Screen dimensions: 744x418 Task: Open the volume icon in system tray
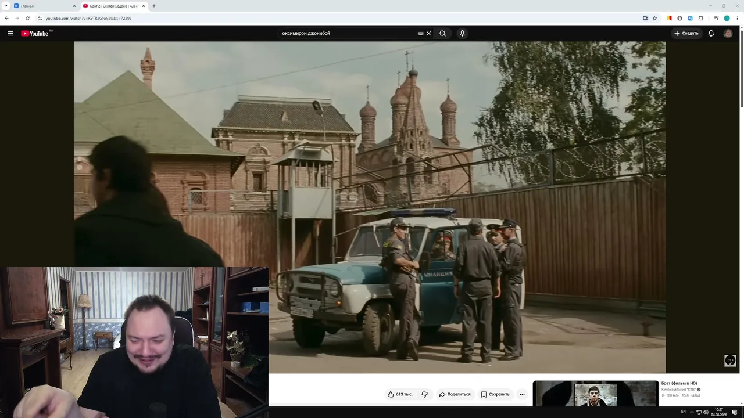(x=706, y=412)
